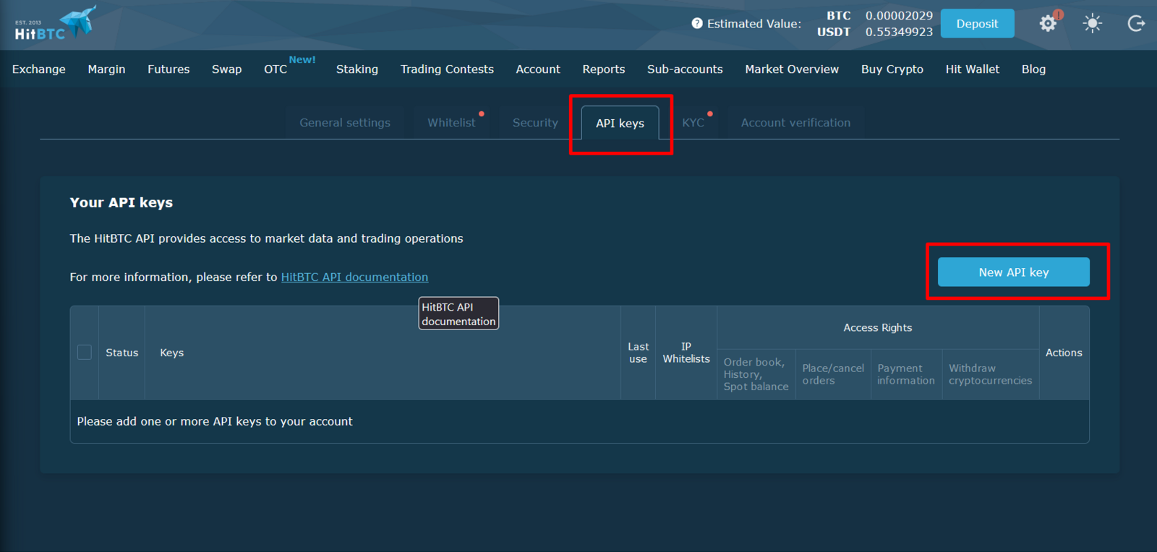The image size is (1157, 552).
Task: Open Buy Crypto page
Action: click(x=892, y=69)
